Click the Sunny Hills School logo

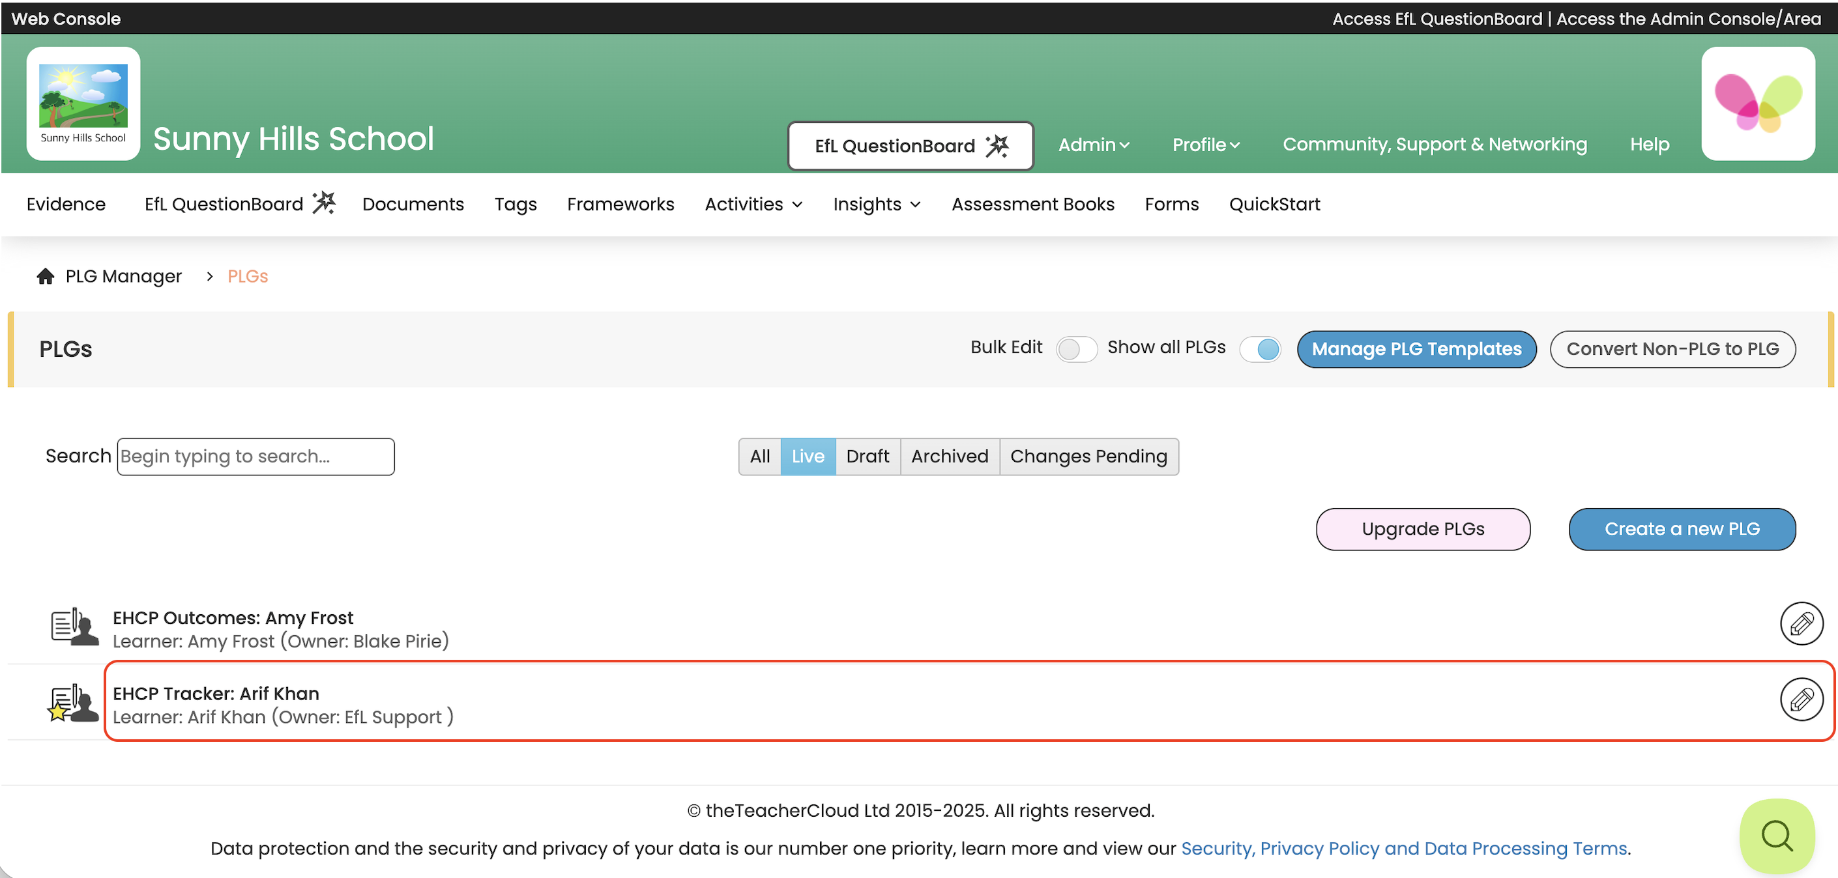[x=83, y=104]
